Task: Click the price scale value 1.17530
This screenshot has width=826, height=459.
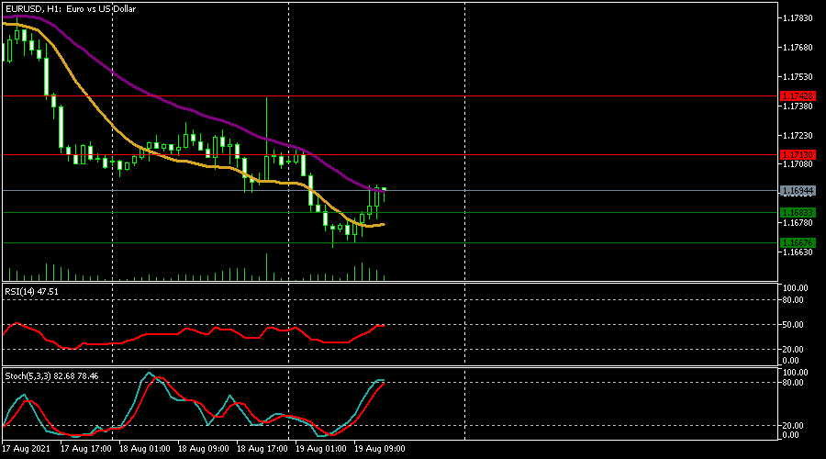Action: pos(798,77)
